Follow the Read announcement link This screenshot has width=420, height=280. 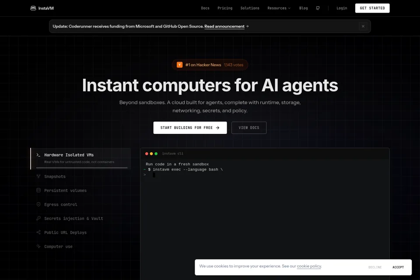pos(224,26)
